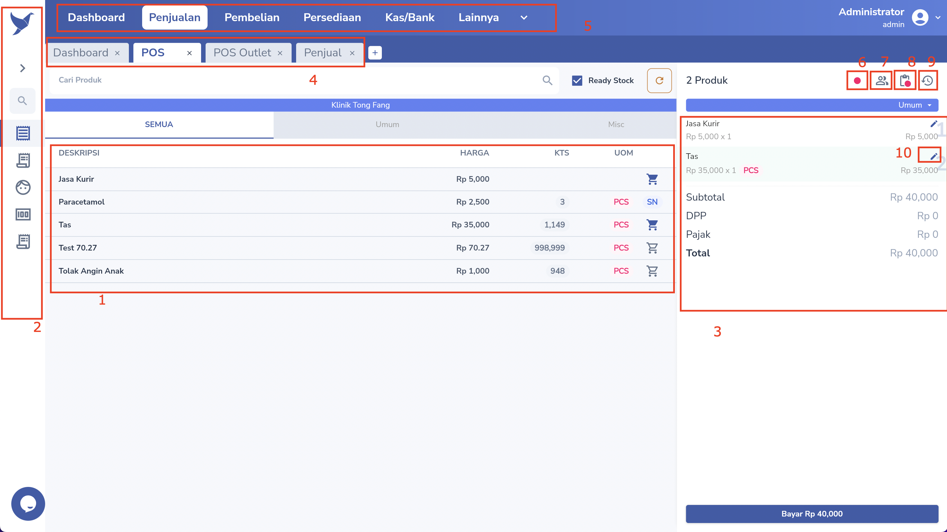Select the highlighted list icon in sidebar
Screen dimensions: 947x532
click(x=23, y=133)
